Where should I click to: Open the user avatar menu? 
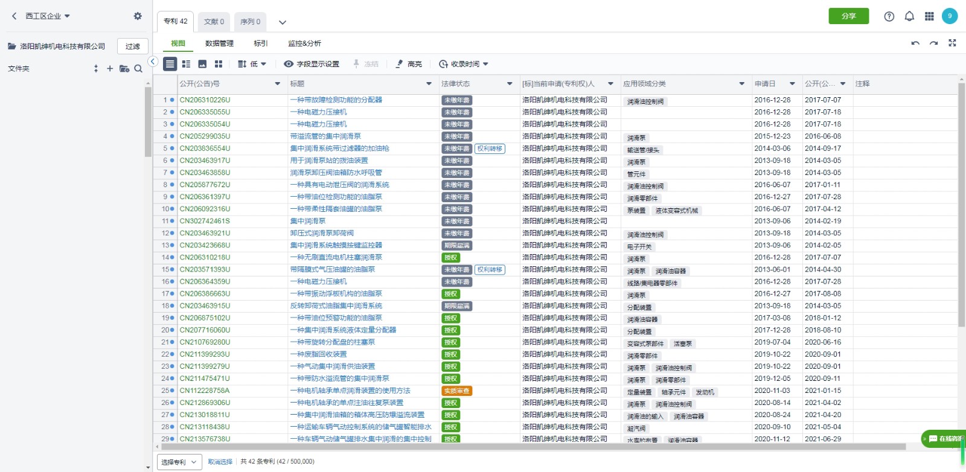(950, 16)
